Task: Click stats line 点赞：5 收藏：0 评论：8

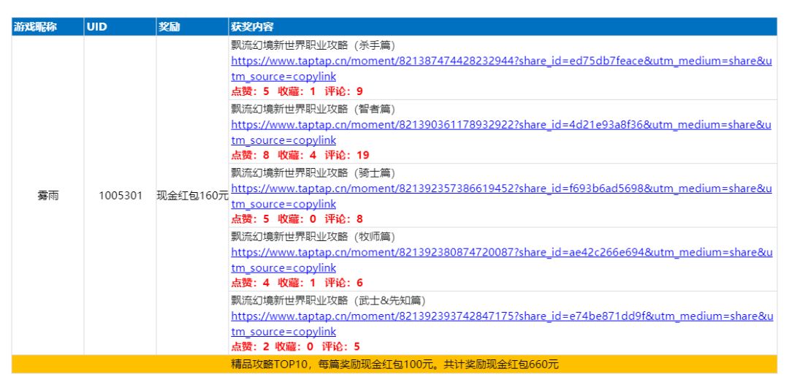Action: [x=297, y=219]
